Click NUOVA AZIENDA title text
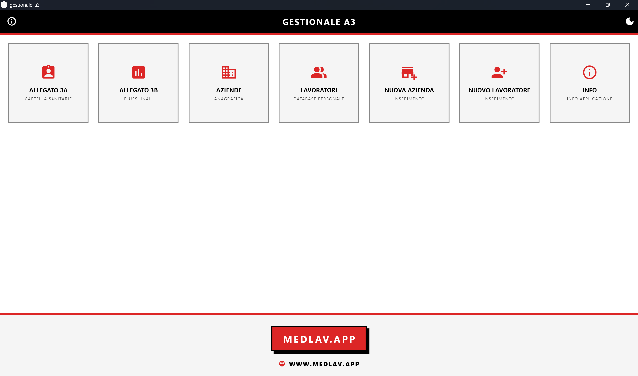This screenshot has height=376, width=638. (x=409, y=90)
